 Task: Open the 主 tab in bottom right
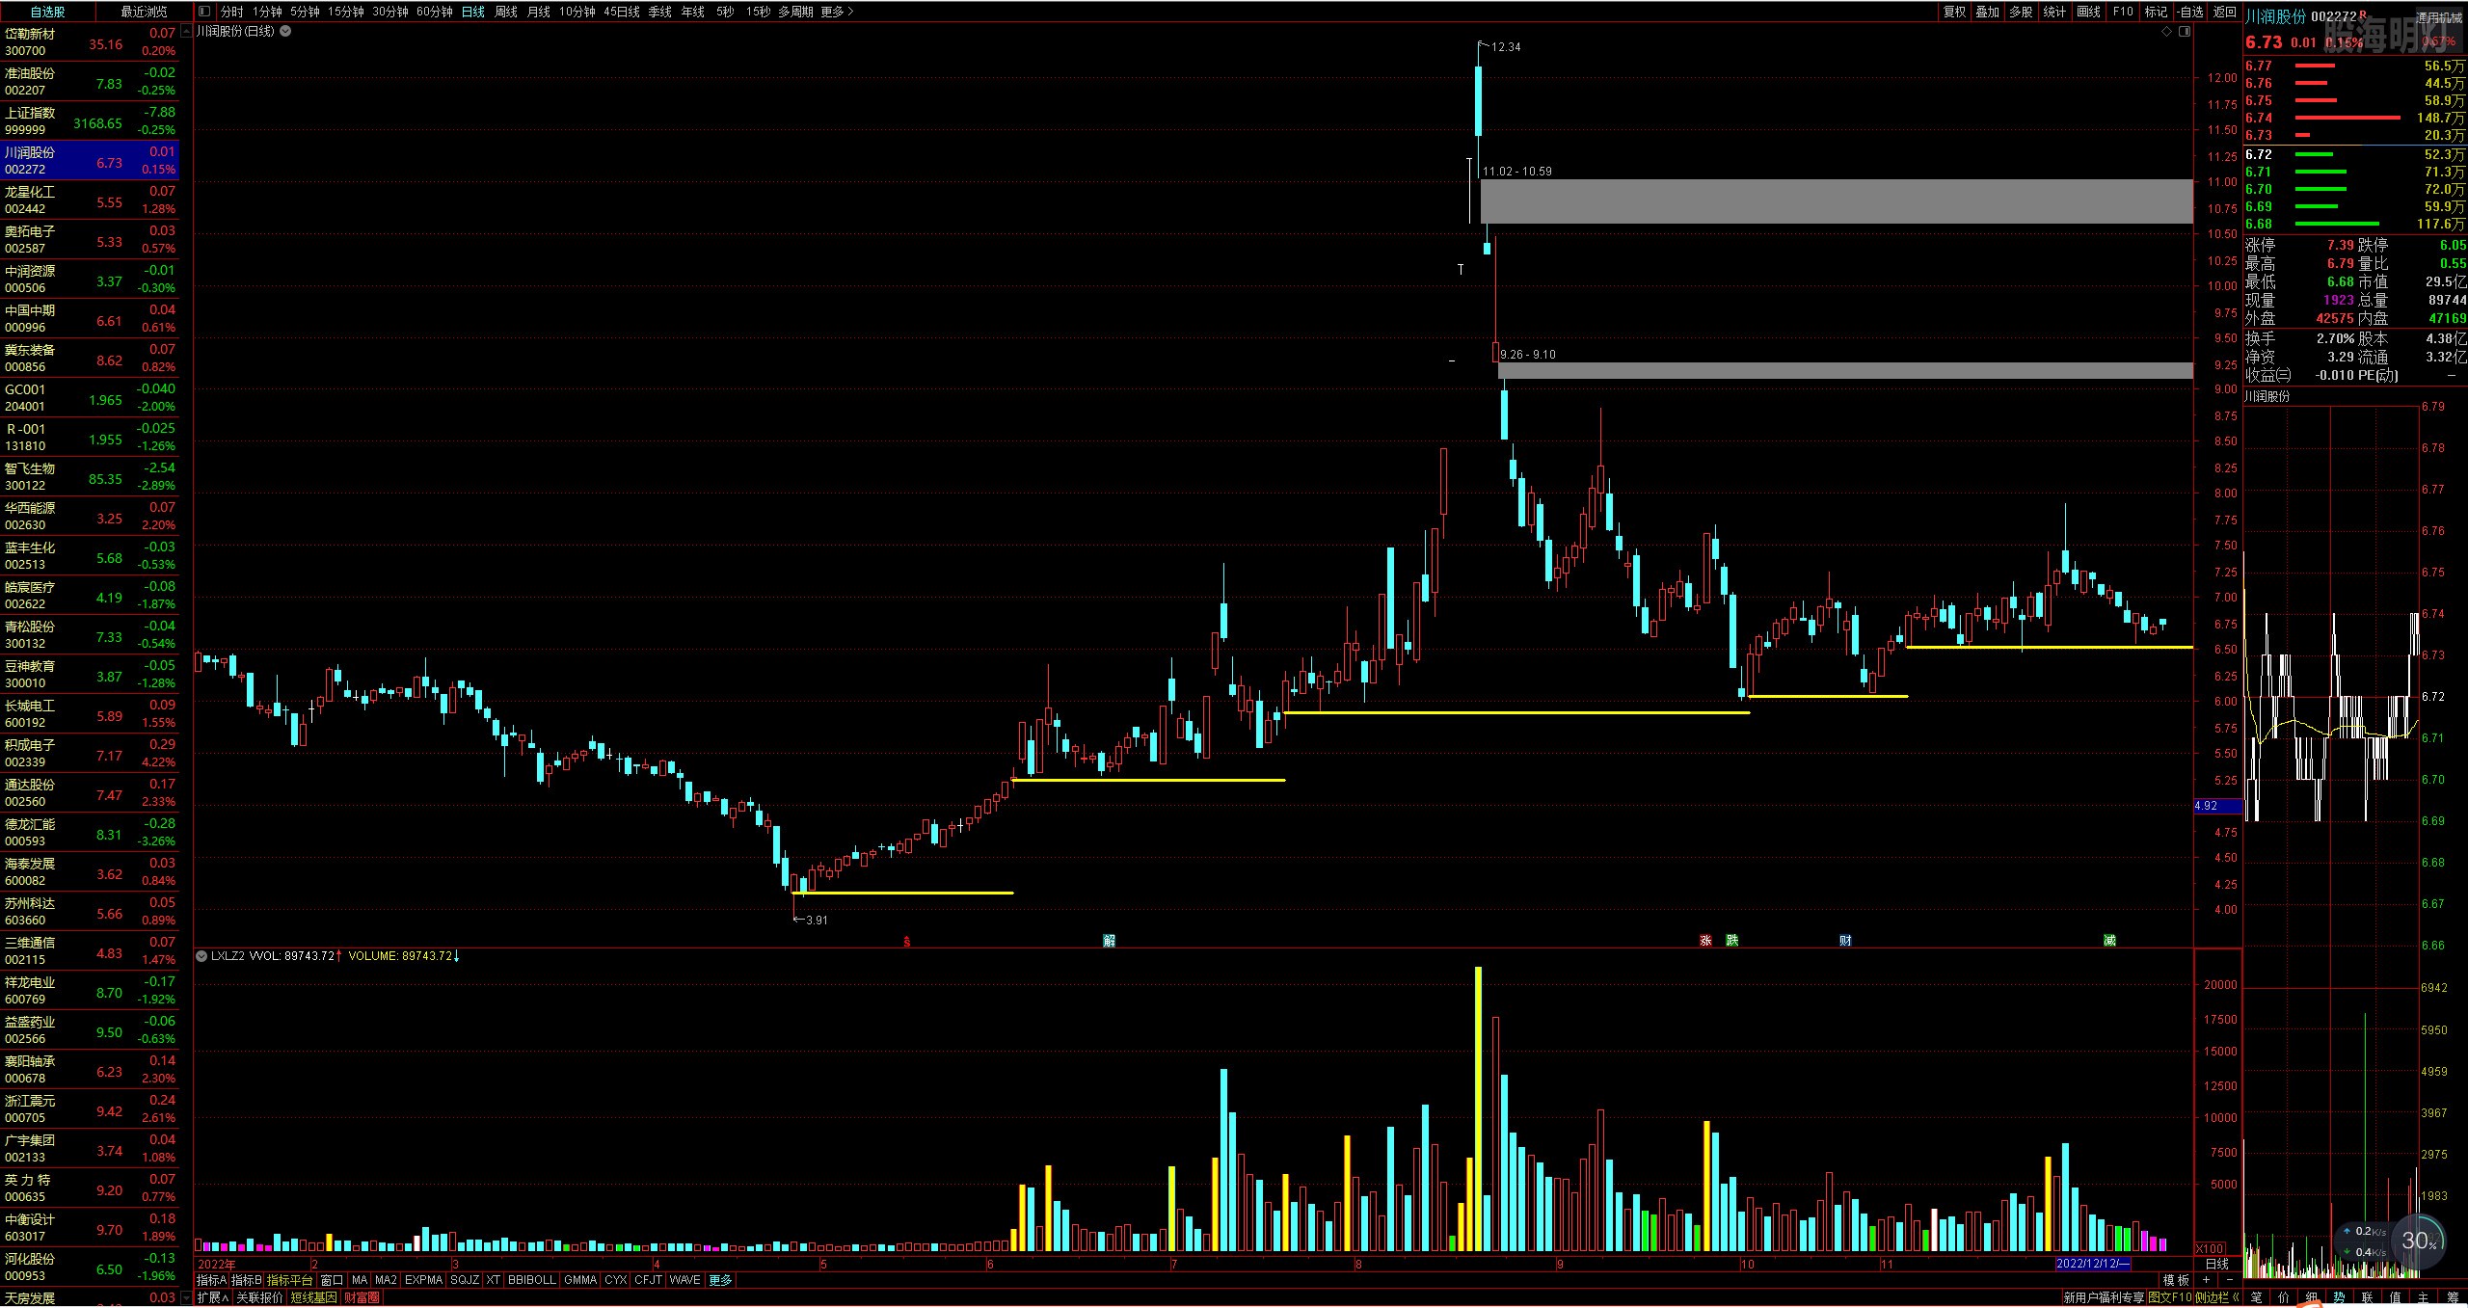click(2422, 1298)
